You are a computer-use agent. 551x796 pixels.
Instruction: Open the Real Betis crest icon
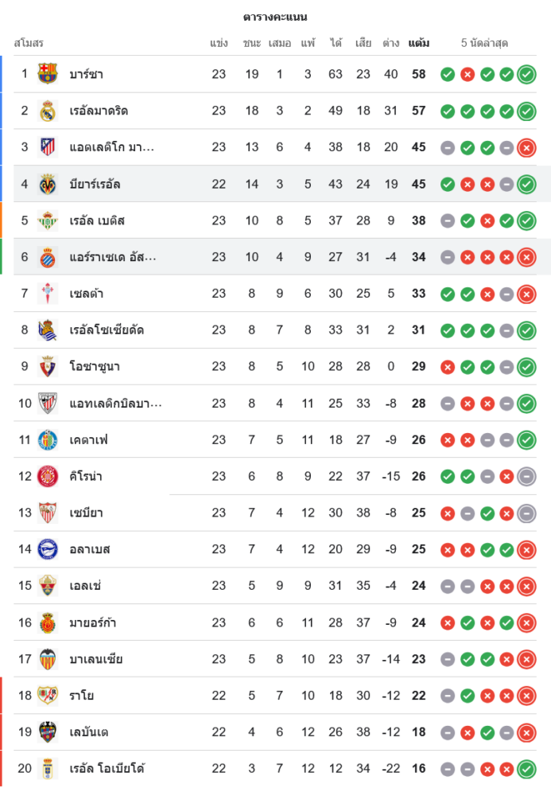pos(48,220)
